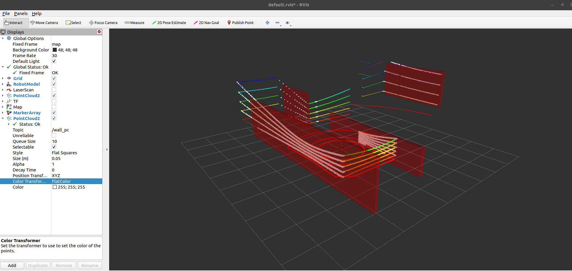Viewport: 572px width, 271px height.
Task: Click the eye views icon in toolbar
Action: coord(287,23)
